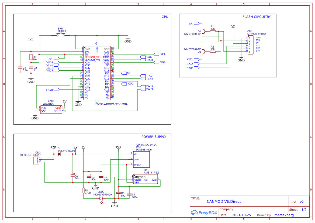The height and width of the screenshot is (223, 315).
Task: Select the 5V power flag above LED1
Action: [x=64, y=102]
